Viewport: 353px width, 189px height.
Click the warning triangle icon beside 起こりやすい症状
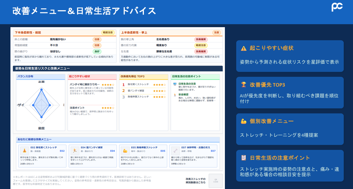click(244, 48)
